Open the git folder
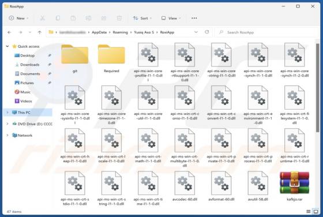This screenshot has height=217, width=323. (x=75, y=54)
